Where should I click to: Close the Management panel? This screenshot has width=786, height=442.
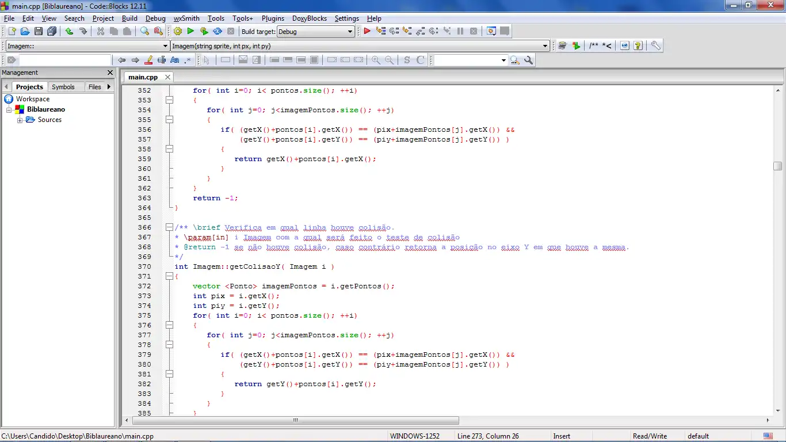tap(110, 73)
